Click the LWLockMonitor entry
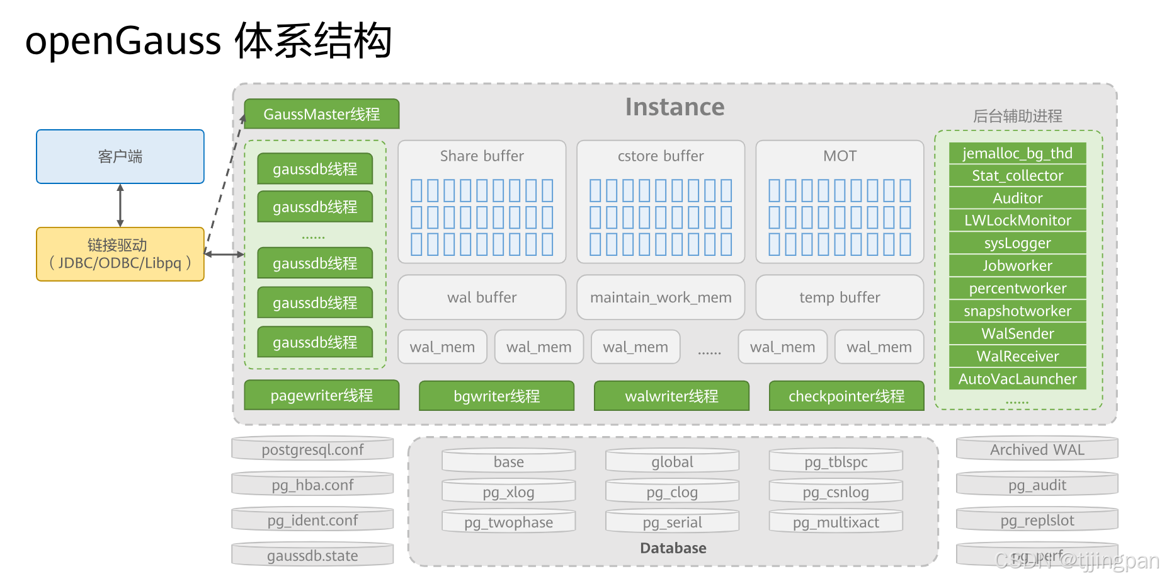 tap(1018, 221)
